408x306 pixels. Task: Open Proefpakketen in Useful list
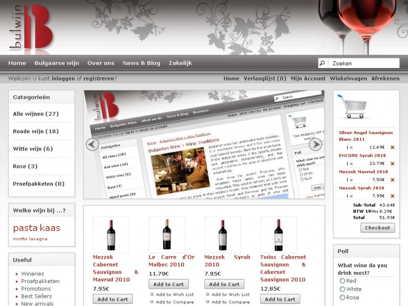(x=40, y=282)
